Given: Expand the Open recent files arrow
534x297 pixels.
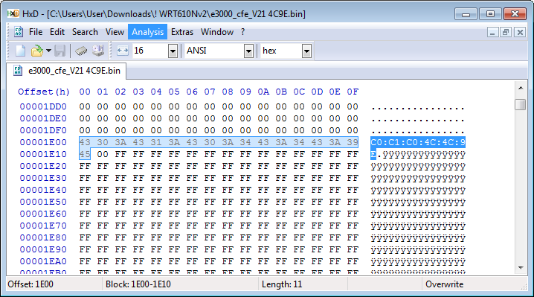Looking at the screenshot, I should [48, 51].
